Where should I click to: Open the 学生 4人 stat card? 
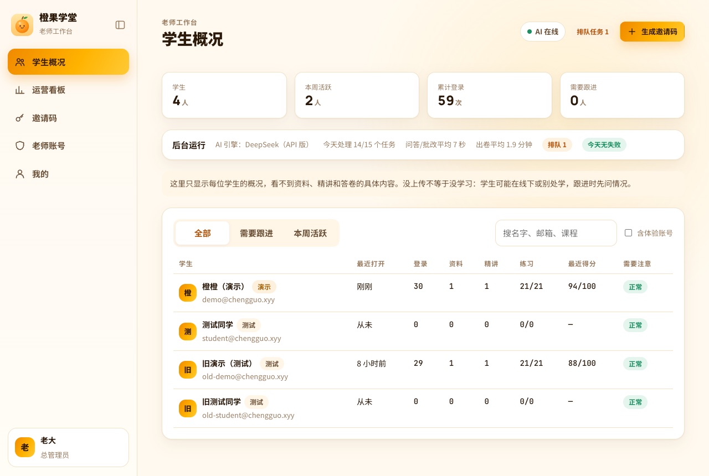coord(224,95)
